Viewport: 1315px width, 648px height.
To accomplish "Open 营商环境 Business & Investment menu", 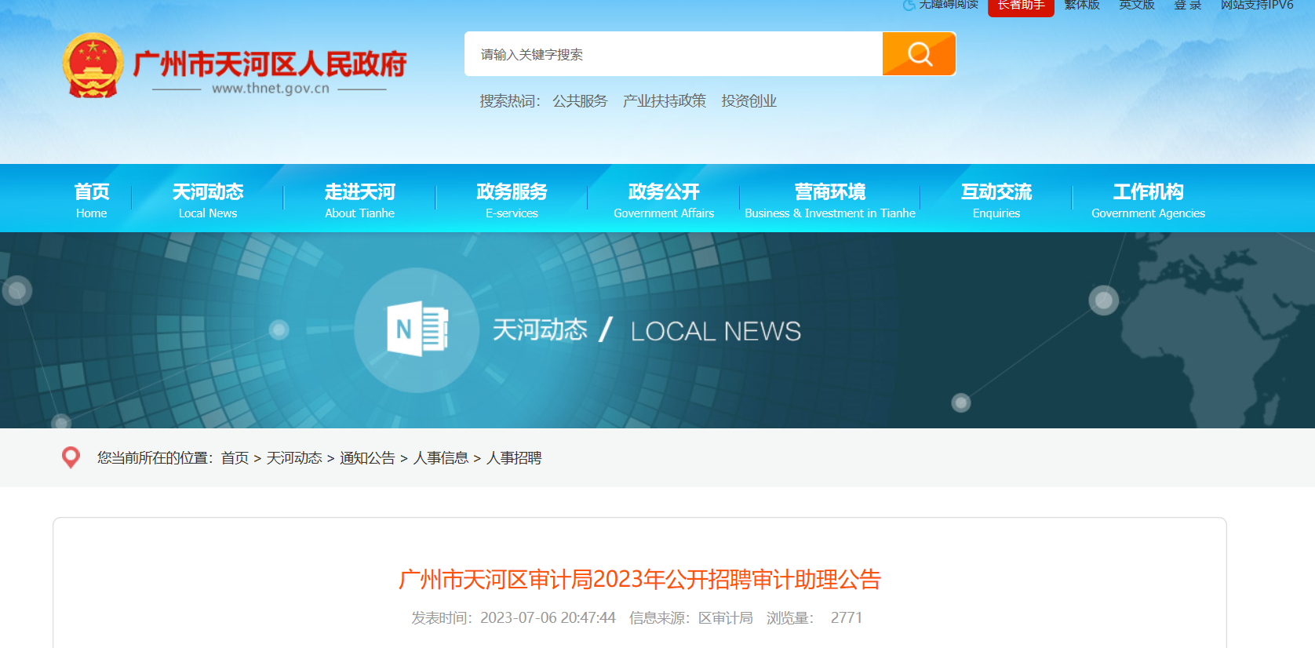I will (829, 200).
